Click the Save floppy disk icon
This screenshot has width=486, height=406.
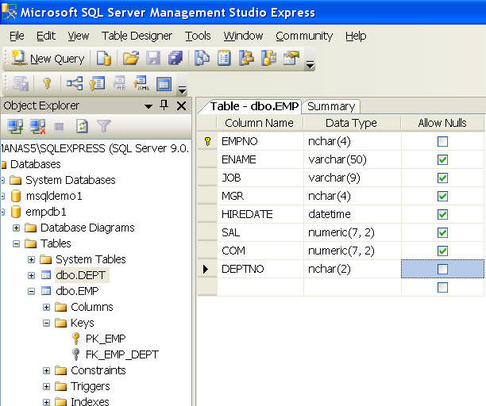(x=153, y=58)
